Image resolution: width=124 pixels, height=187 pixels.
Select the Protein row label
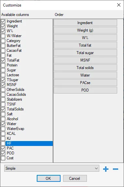(12, 65)
